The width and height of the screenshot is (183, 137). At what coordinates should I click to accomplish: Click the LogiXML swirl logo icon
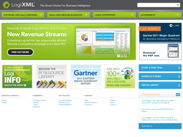pyautogui.click(x=6, y=5)
